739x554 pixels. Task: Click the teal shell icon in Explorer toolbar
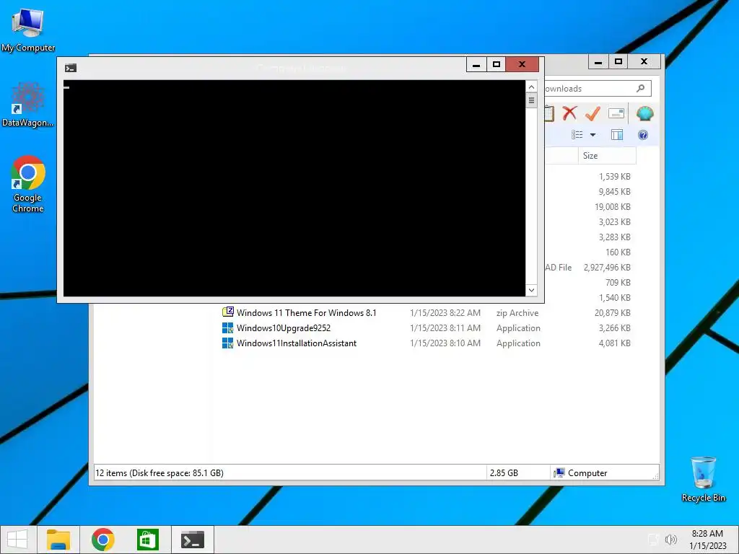coord(644,113)
